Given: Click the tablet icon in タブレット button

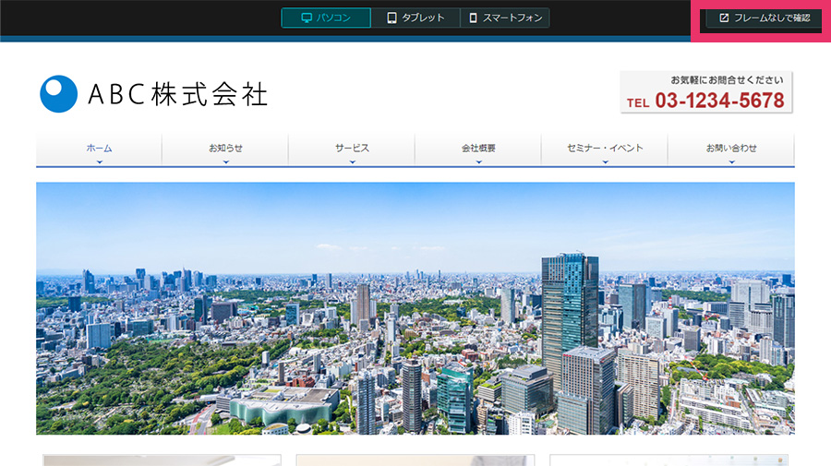Looking at the screenshot, I should pos(391,18).
